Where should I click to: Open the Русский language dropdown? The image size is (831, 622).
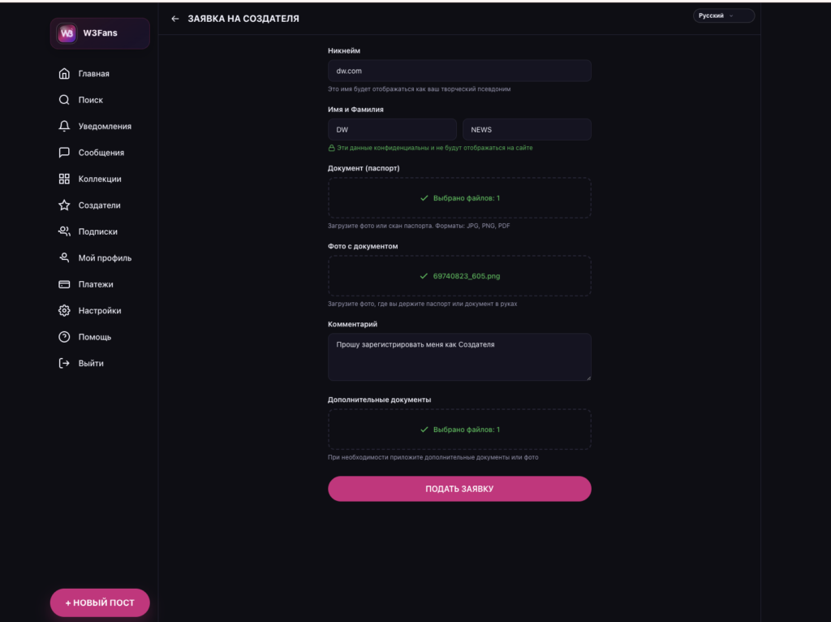[723, 16]
